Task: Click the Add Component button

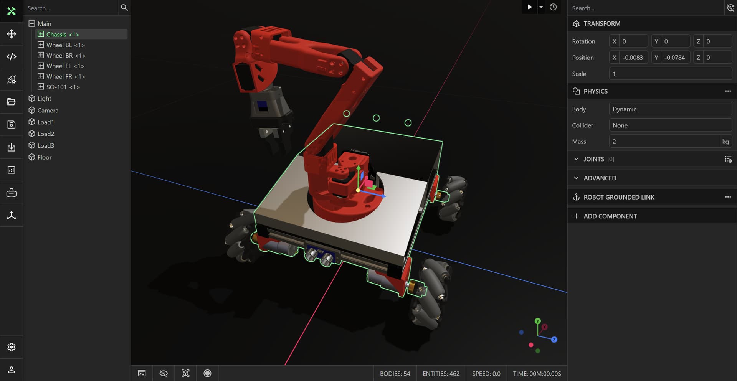Action: point(610,216)
